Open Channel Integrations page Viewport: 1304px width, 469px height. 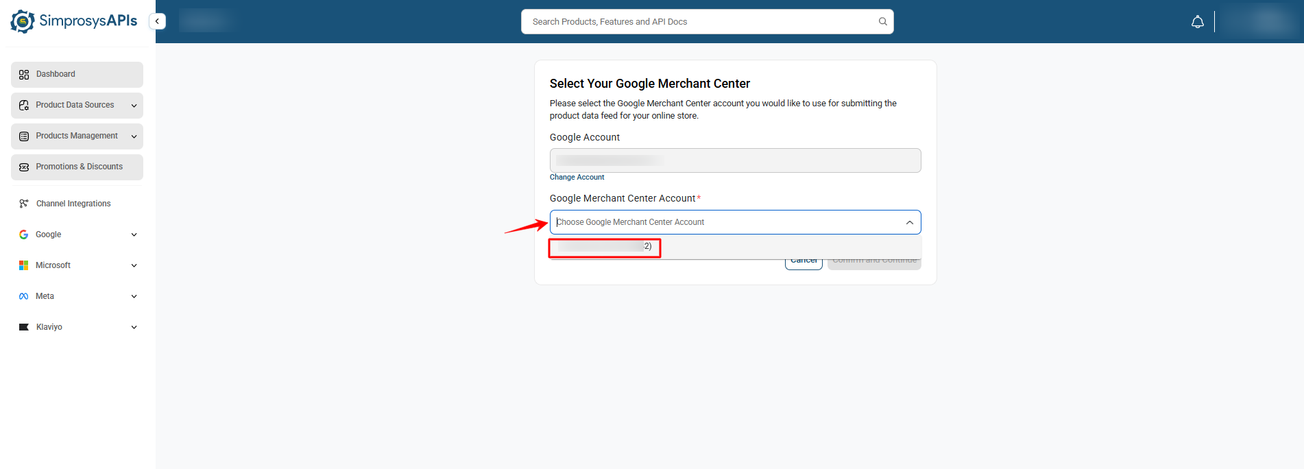(77, 204)
